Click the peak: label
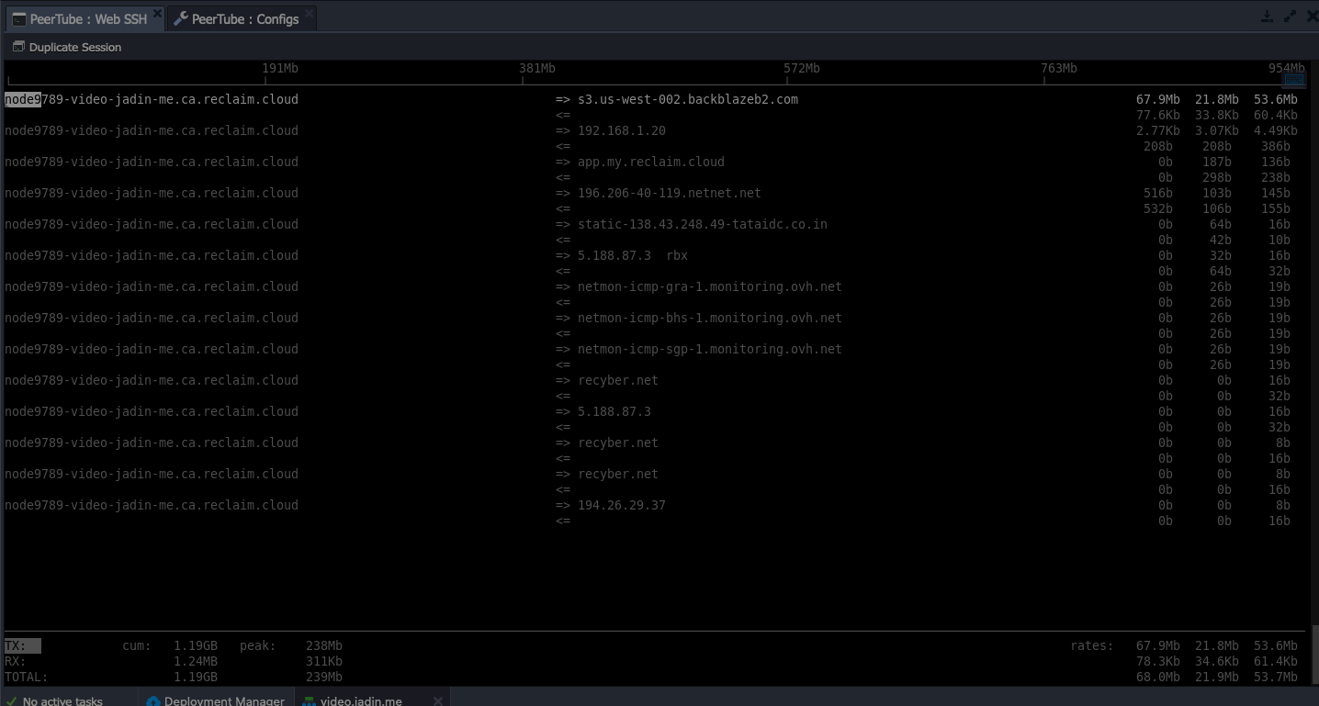The width and height of the screenshot is (1319, 706). pyautogui.click(x=258, y=645)
